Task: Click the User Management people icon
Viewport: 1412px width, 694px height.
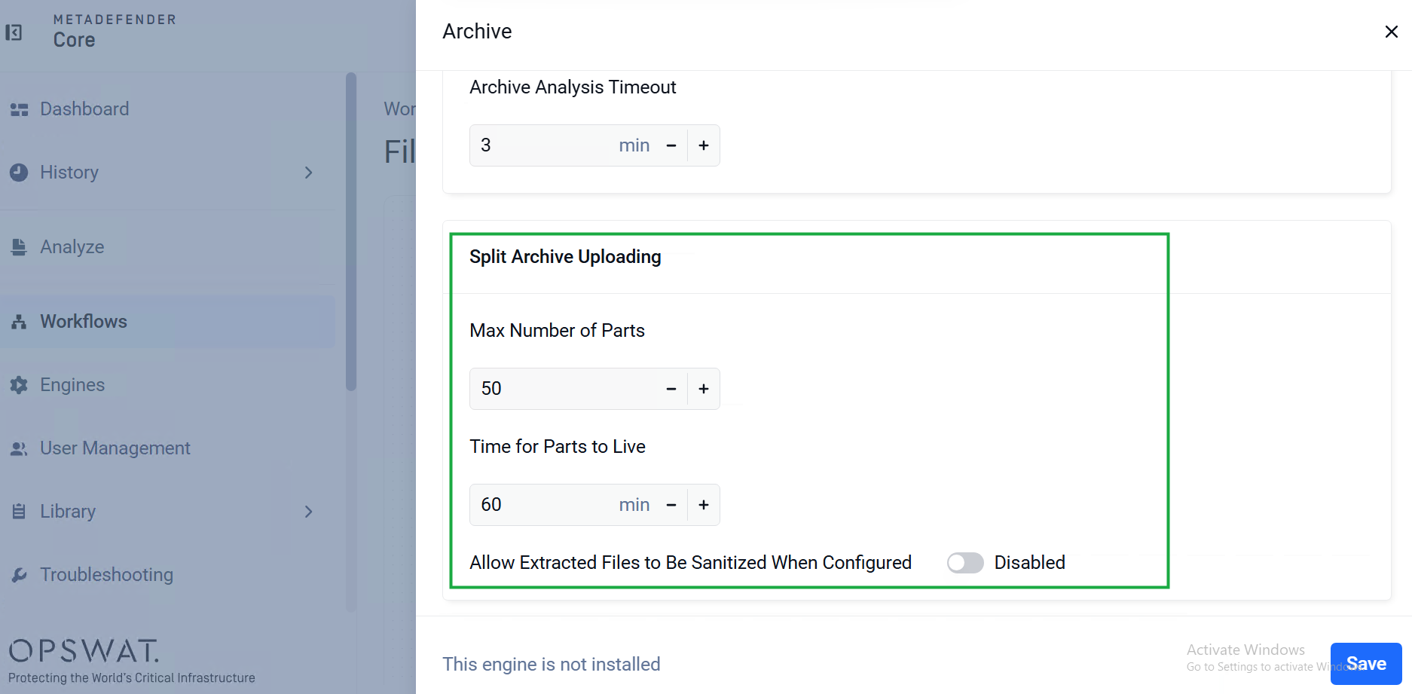Action: click(x=19, y=448)
